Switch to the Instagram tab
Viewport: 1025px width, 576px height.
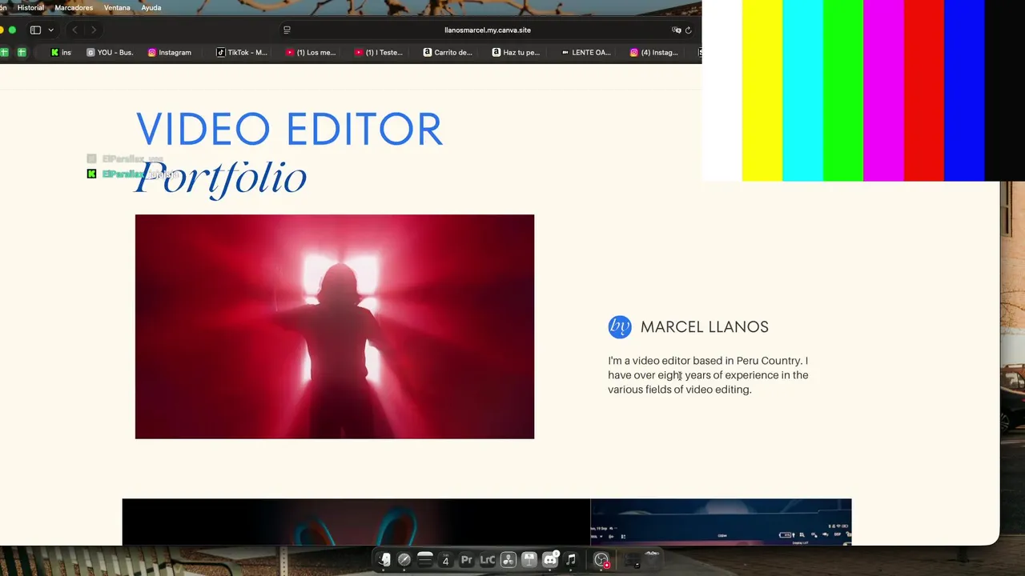pyautogui.click(x=170, y=53)
